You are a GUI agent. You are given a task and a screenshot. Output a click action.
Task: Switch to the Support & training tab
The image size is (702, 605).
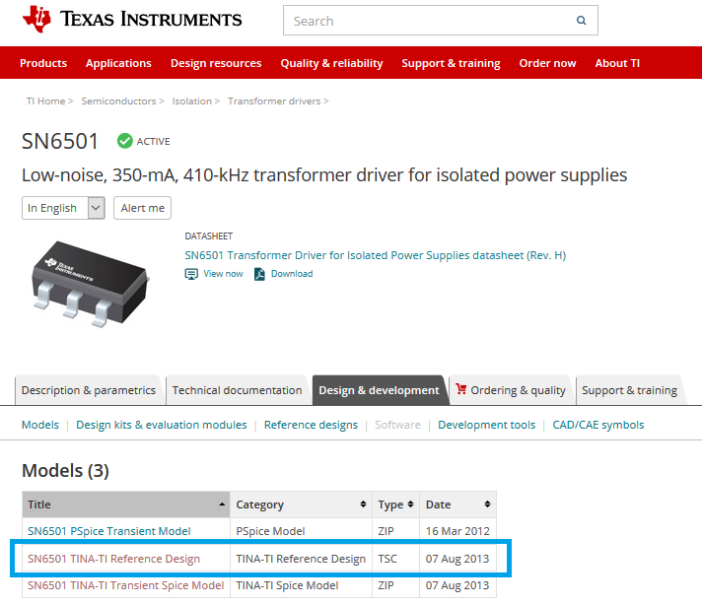(x=629, y=390)
